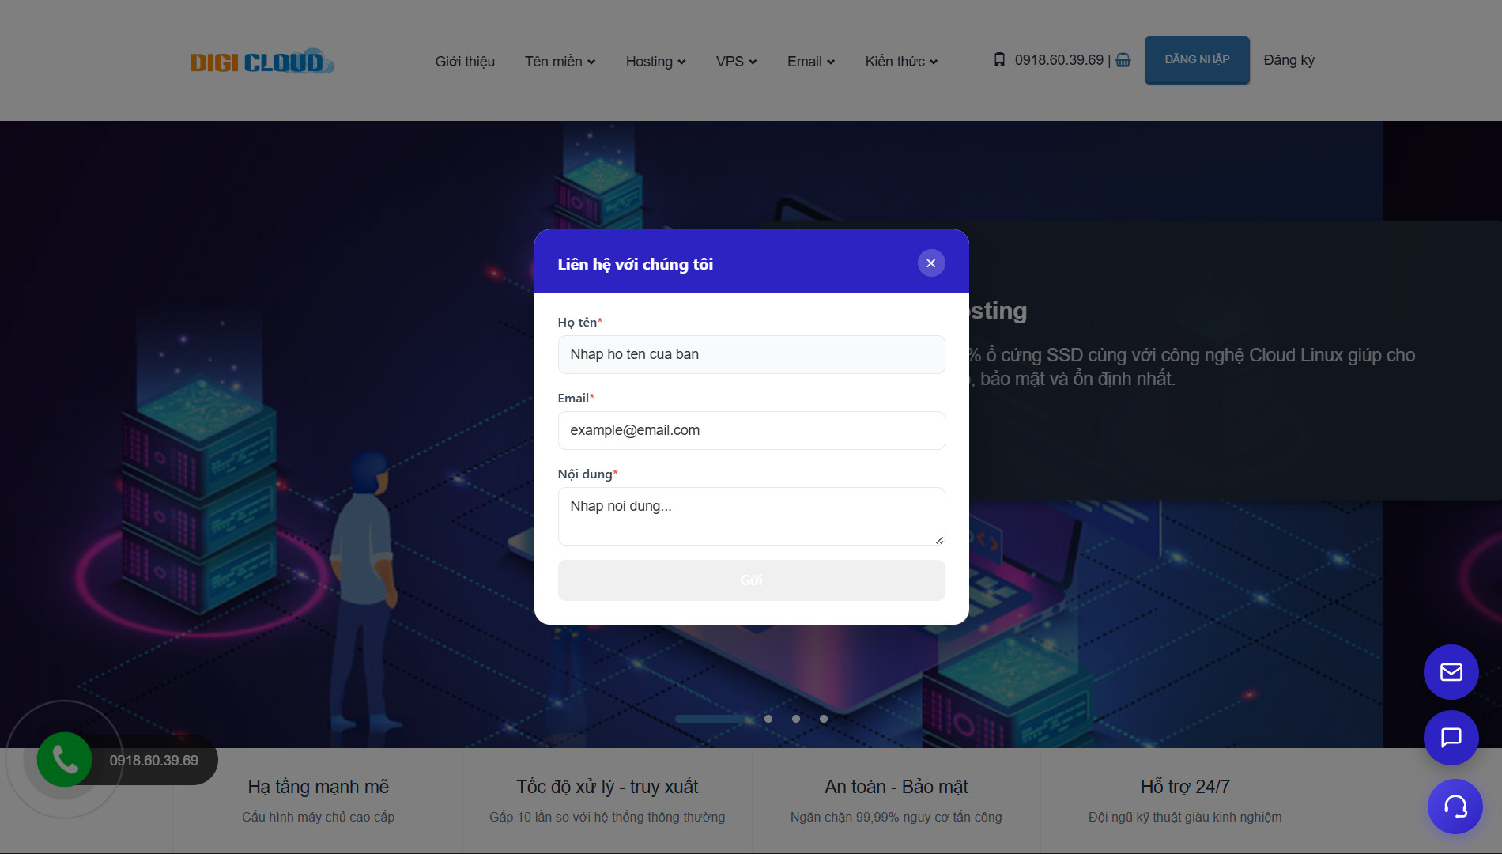
Task: Close the contact form dialog
Action: coord(931,263)
